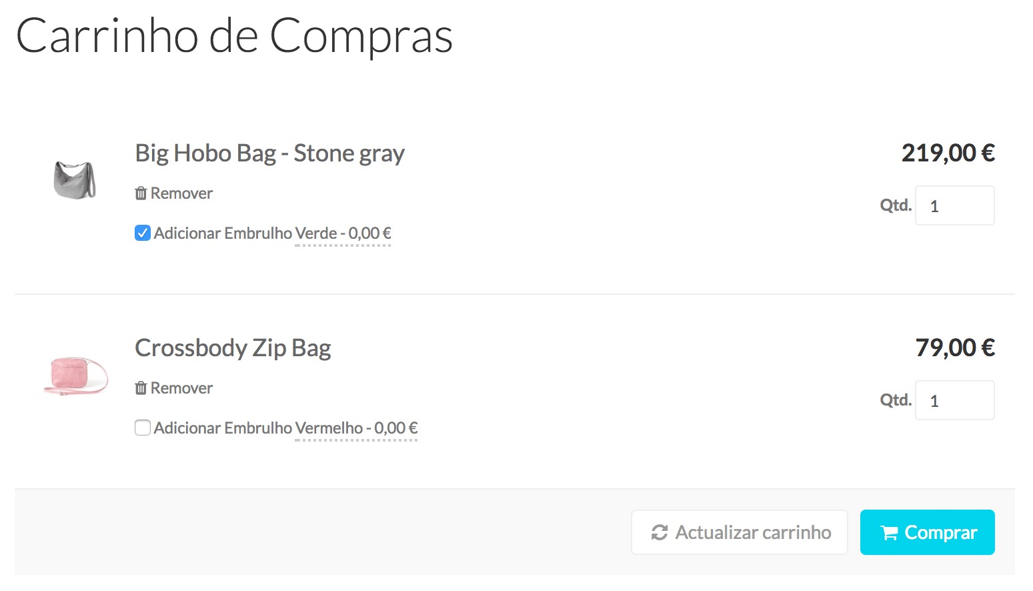Focus the Qtd. field for Crossbody Zip Bag
This screenshot has height=591, width=1033.
click(954, 401)
